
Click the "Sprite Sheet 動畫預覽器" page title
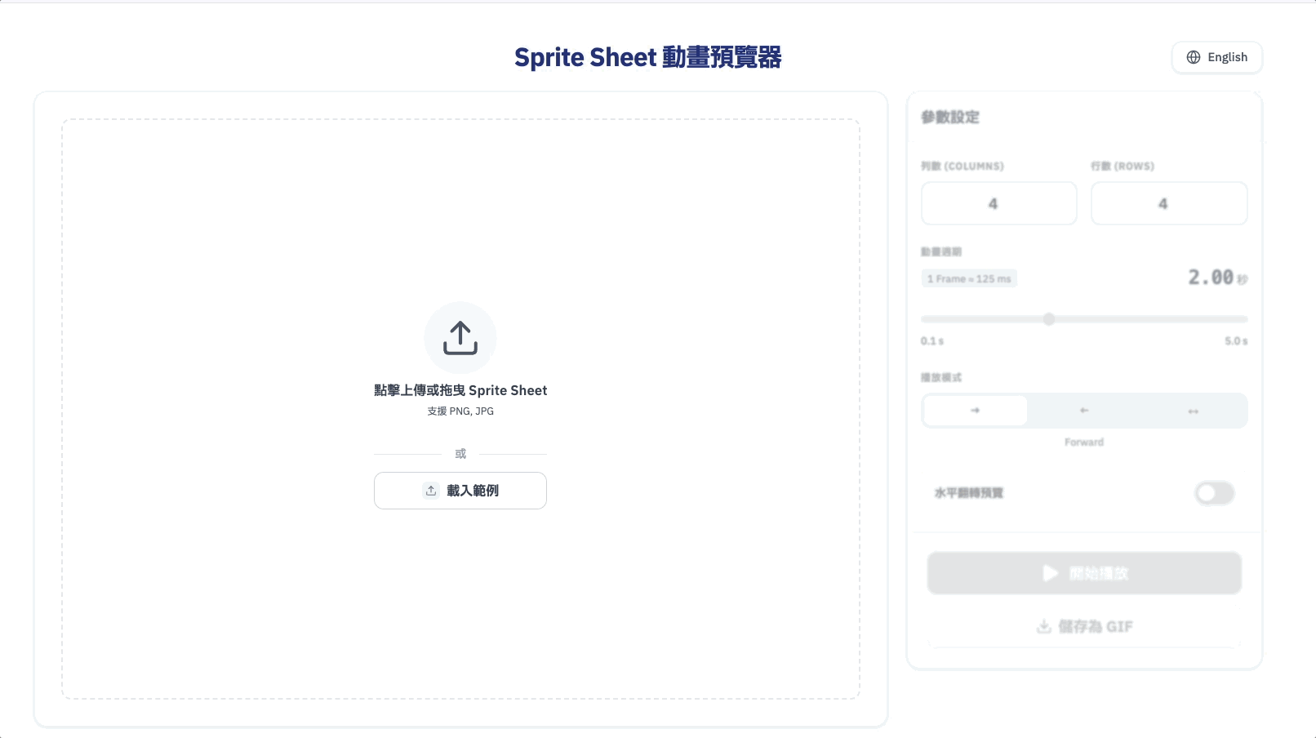(x=647, y=57)
